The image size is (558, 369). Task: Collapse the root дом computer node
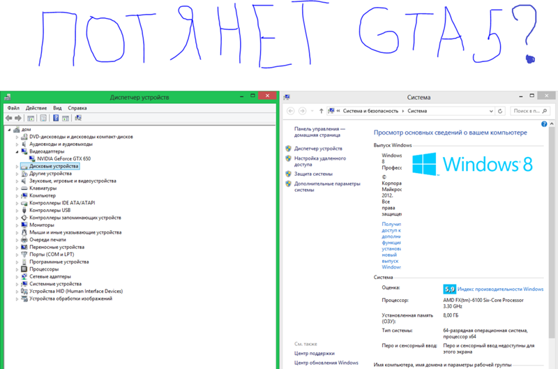pos(10,130)
